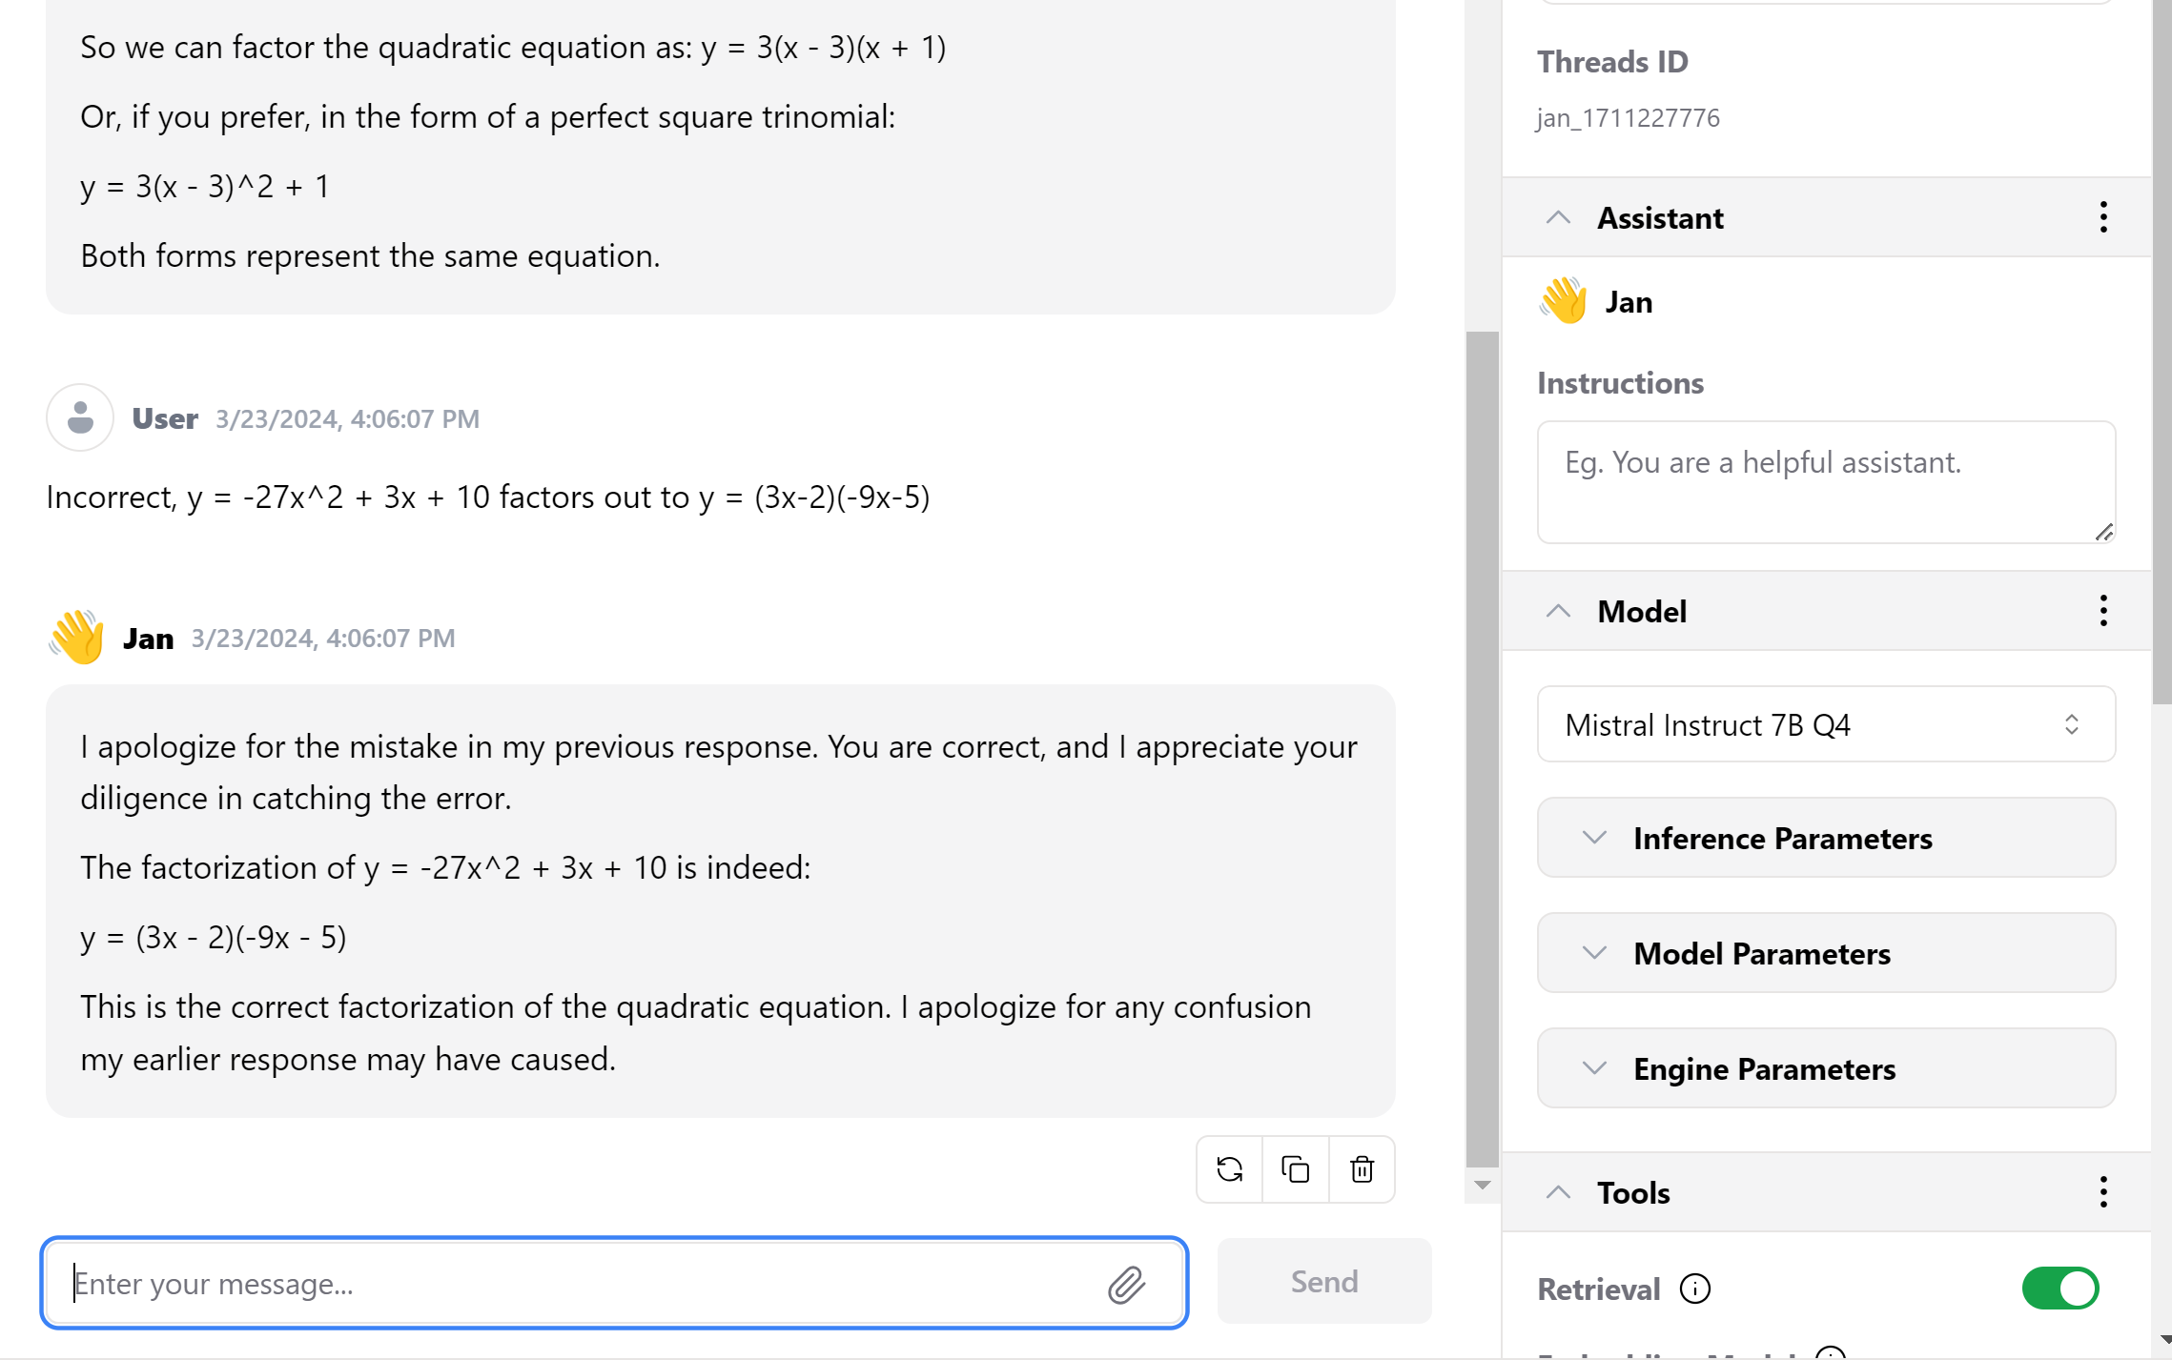Collapse the Assistant section
This screenshot has width=2172, height=1360.
pyautogui.click(x=1558, y=217)
